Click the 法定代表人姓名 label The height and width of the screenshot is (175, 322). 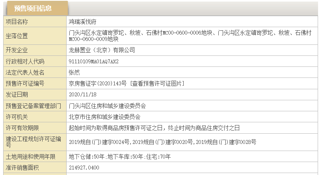pos(25,72)
